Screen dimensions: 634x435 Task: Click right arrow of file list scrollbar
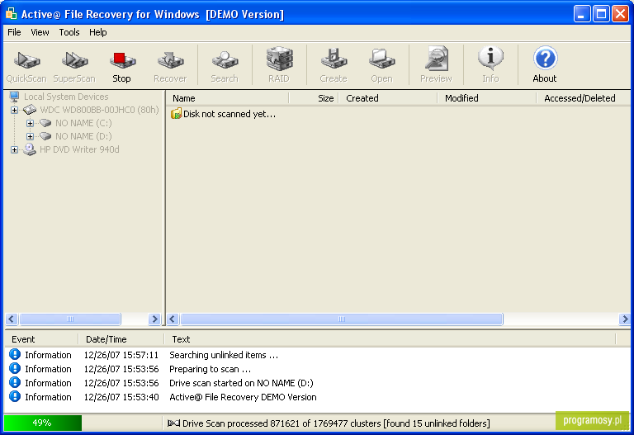click(x=624, y=319)
